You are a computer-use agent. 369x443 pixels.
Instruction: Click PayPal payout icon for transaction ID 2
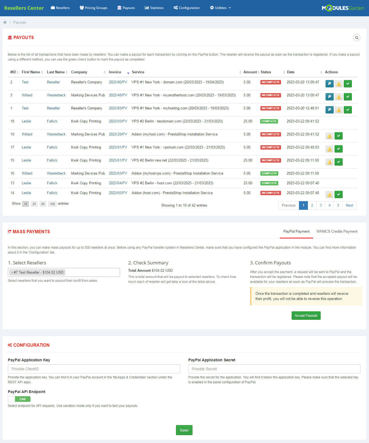click(x=329, y=84)
